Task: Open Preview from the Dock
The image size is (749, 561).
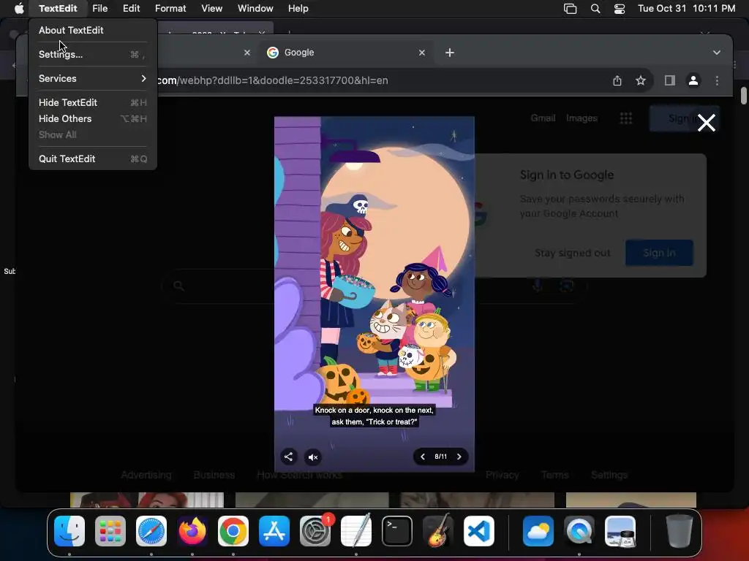Action: 620,531
